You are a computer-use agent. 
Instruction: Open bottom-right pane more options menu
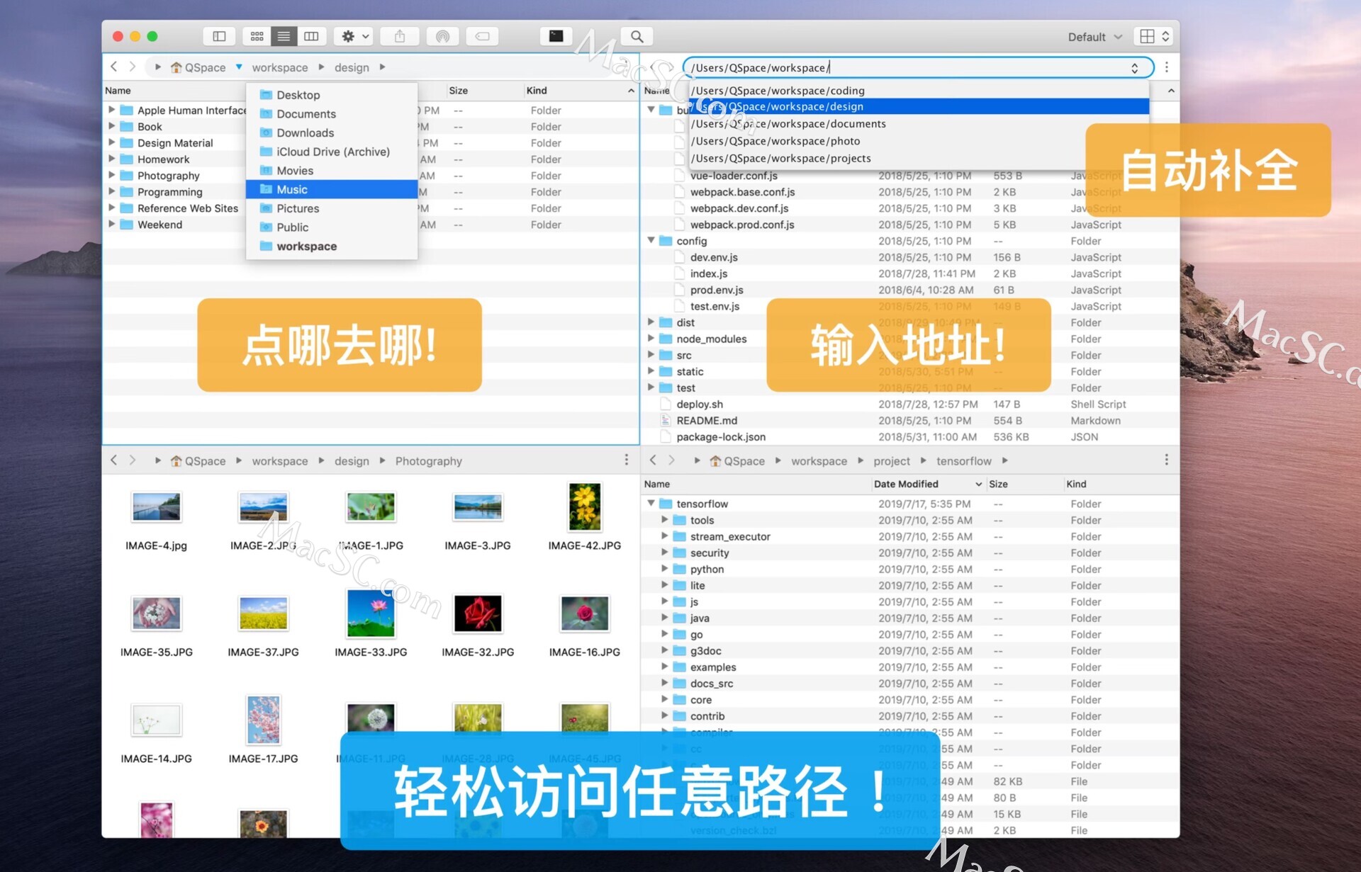point(1167,460)
